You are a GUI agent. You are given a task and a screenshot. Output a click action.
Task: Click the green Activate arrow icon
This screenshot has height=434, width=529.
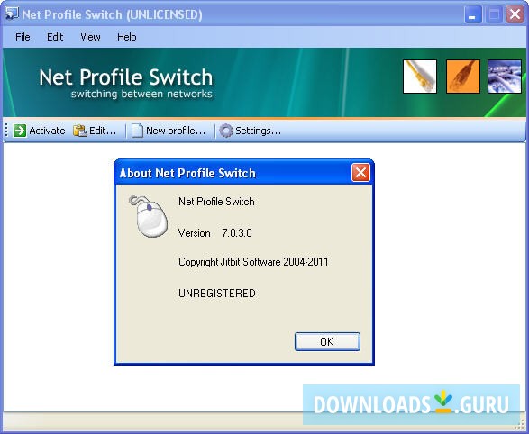20,131
